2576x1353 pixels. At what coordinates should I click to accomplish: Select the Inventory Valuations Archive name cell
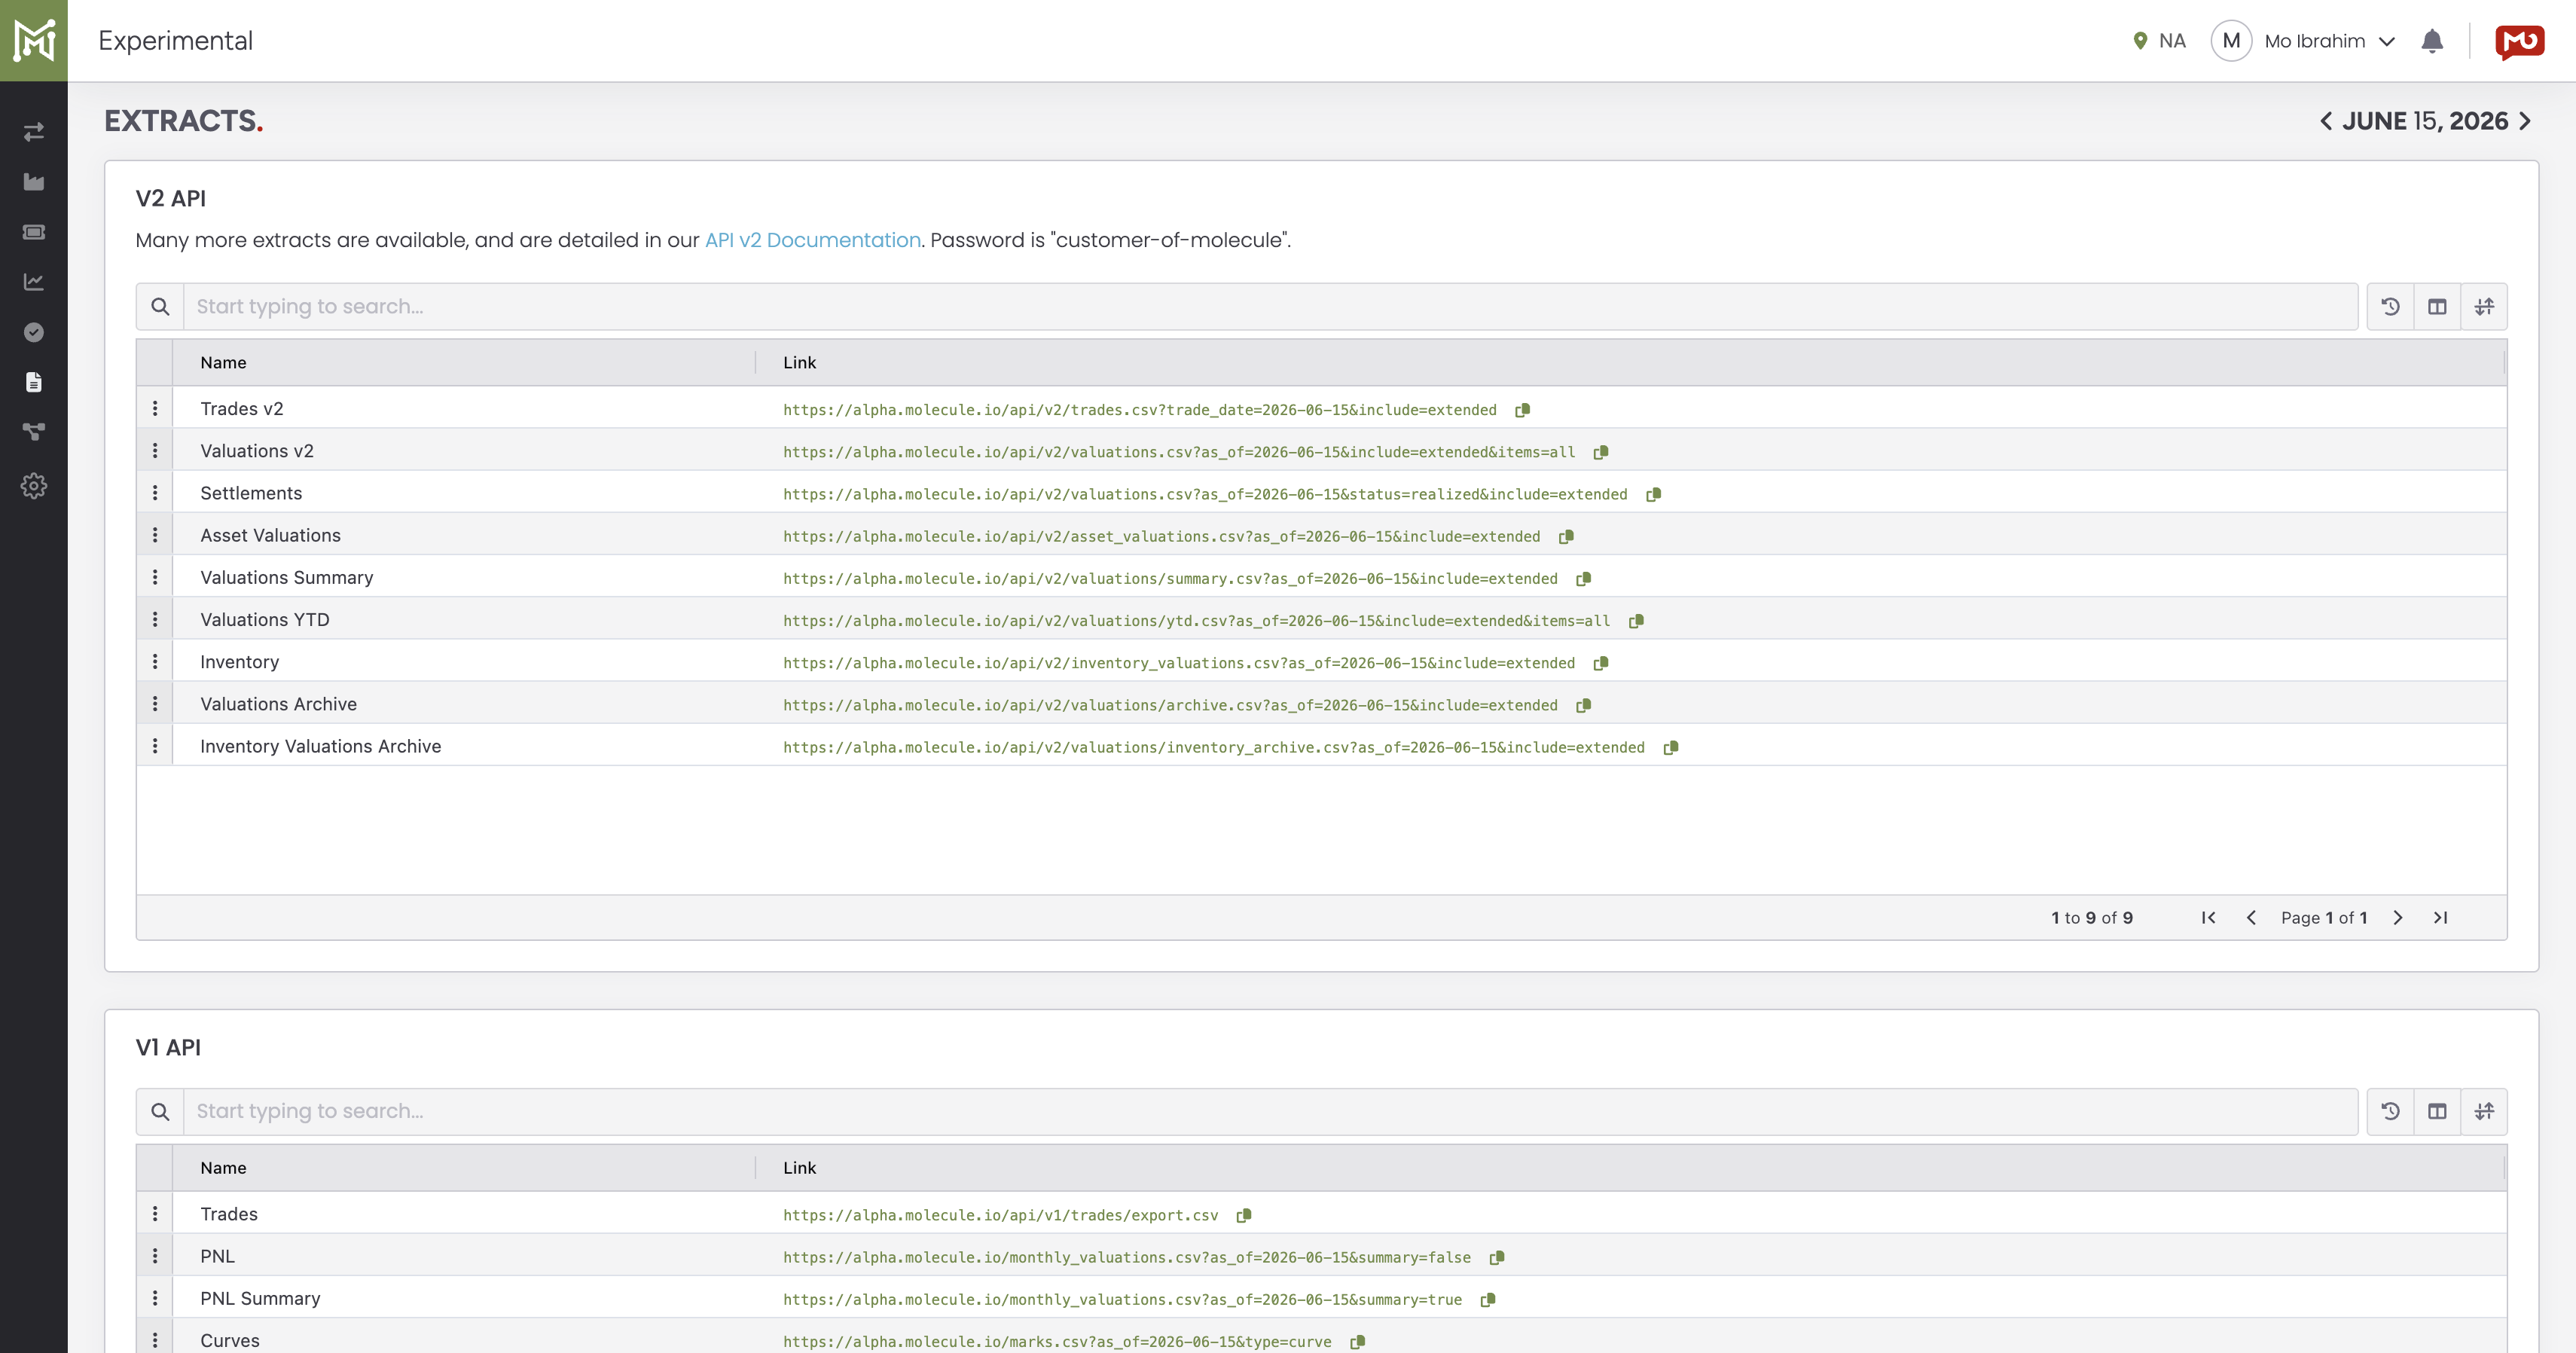point(320,747)
